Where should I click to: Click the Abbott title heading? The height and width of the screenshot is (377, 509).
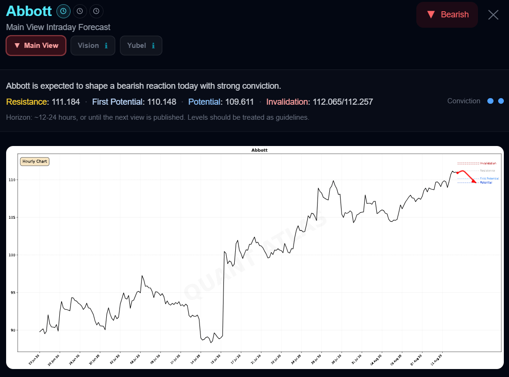[29, 11]
